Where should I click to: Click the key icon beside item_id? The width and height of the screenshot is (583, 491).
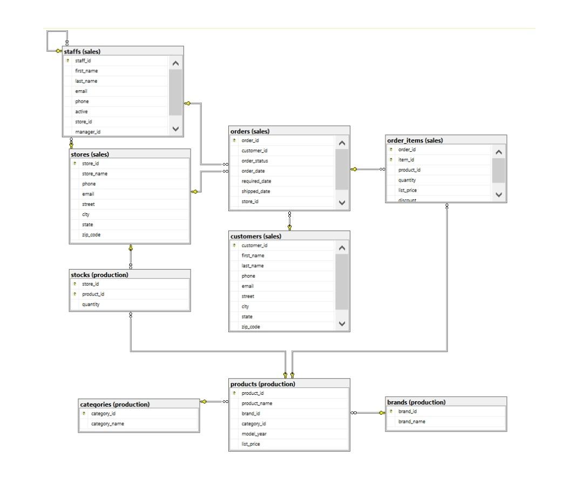[x=391, y=159]
